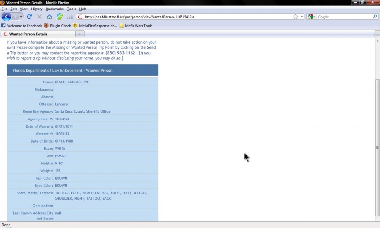Click the greyed-out Forward arrow button
This screenshot has width=380, height=228.
click(x=15, y=17)
